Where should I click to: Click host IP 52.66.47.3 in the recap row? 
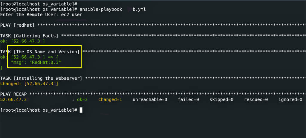[x=14, y=99]
